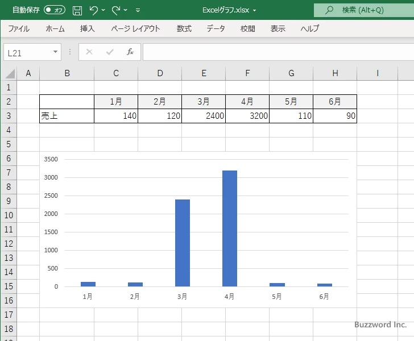Click cell with value 120
Screen dimensions: 414x341
point(160,116)
